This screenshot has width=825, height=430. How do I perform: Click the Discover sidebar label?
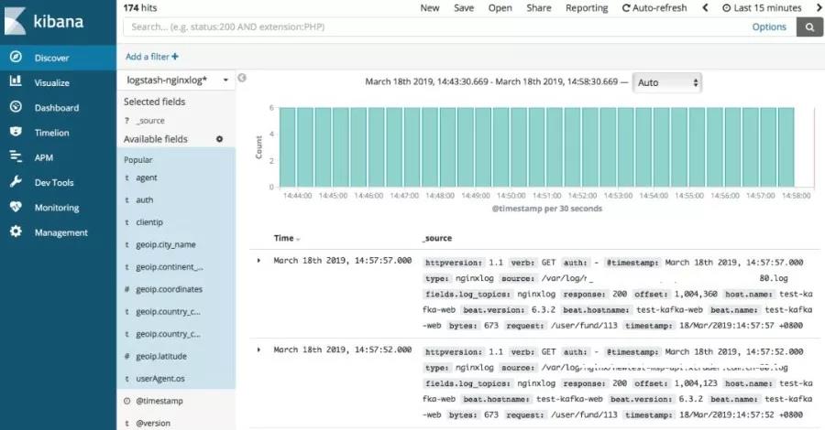coord(51,58)
